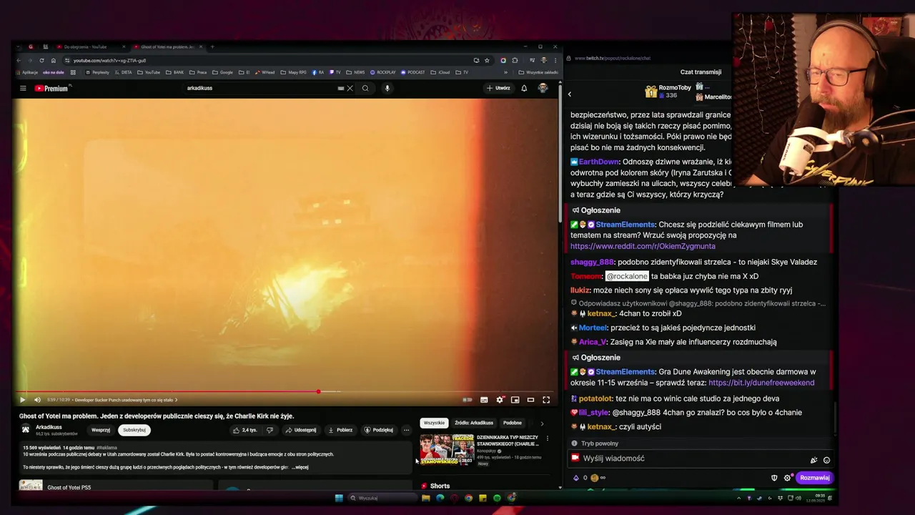Open the 'Perplexity' bookmark
Screen dimensions: 915x515
97,72
